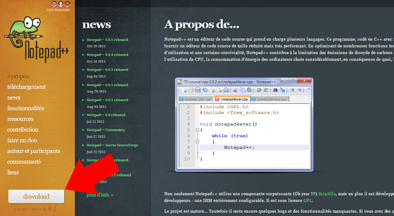Open Notepad++ 6.8 released news
Image resolution: width=394 pixels, height=216 pixels.
pos(106,115)
